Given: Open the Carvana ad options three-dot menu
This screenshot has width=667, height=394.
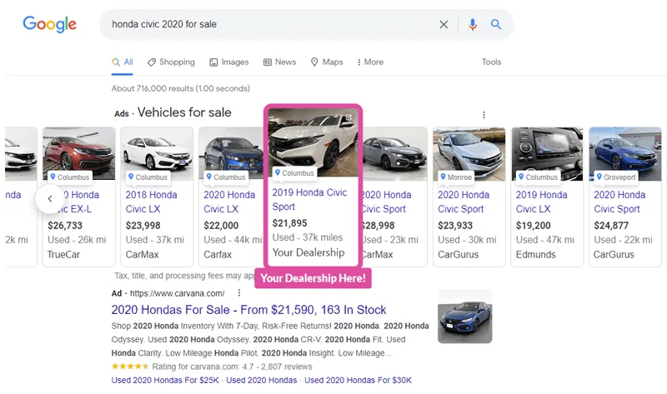Looking at the screenshot, I should (x=239, y=293).
